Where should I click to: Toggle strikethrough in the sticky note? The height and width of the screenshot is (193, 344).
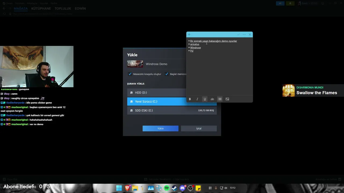point(212,99)
